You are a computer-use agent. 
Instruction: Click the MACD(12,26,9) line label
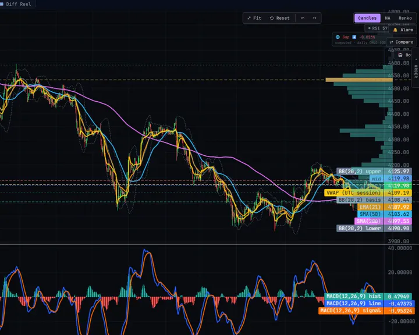pos(354,304)
